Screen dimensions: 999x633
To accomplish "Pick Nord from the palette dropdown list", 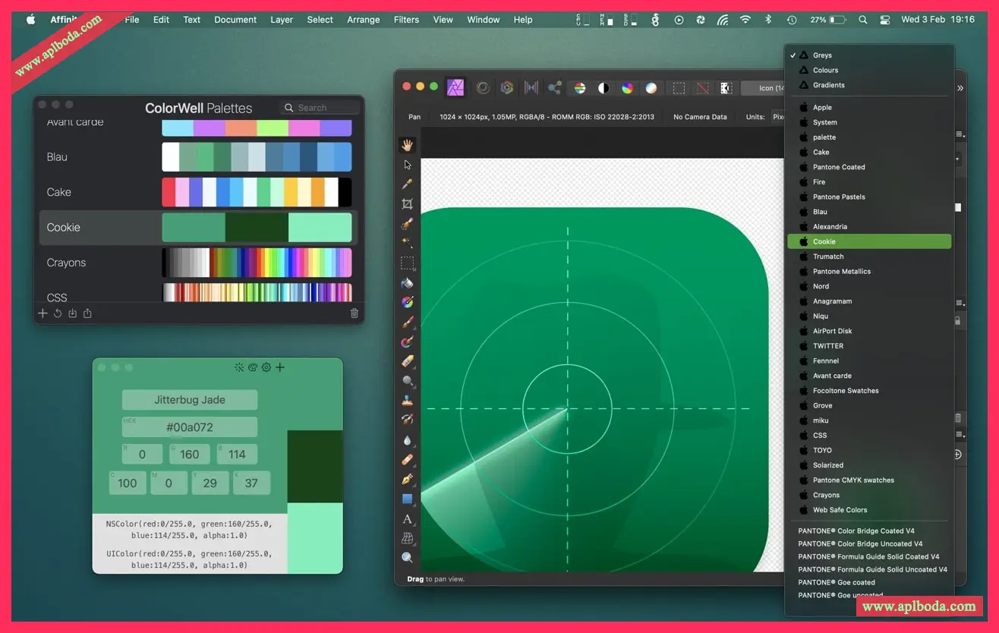I will 821,286.
